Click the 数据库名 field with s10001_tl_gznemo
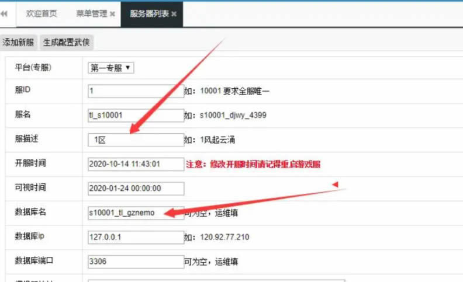 click(136, 213)
